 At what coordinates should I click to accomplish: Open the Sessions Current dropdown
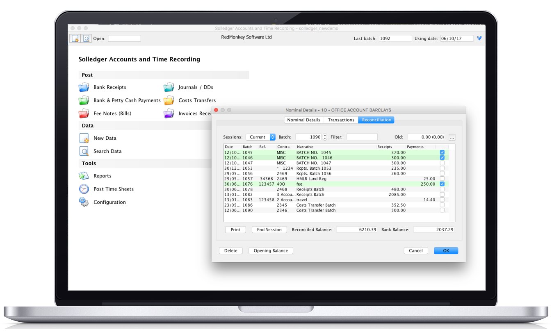[x=260, y=137]
